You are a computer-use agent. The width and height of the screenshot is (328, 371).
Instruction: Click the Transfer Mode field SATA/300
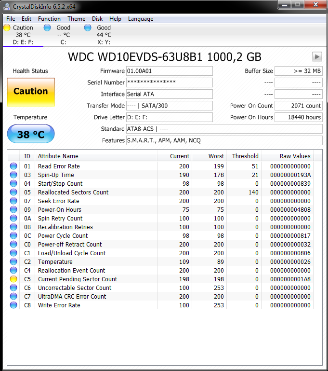coord(170,106)
